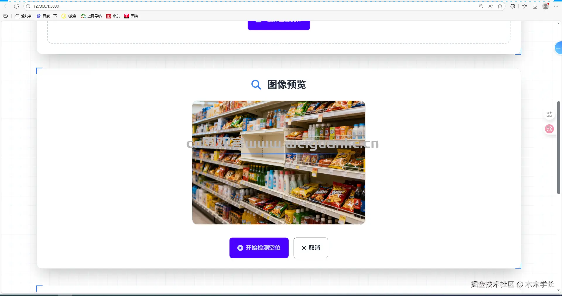562x296 pixels.
Task: View site information icon beside the URL
Action: click(x=28, y=6)
